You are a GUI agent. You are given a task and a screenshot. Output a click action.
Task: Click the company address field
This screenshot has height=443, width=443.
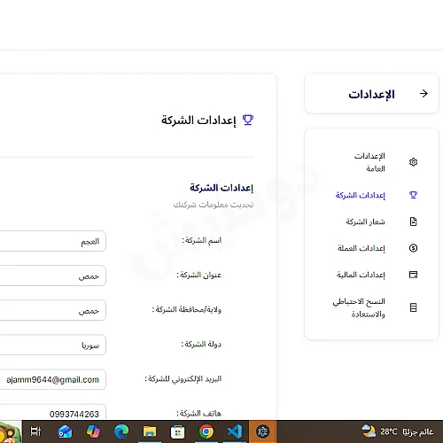tap(53, 276)
